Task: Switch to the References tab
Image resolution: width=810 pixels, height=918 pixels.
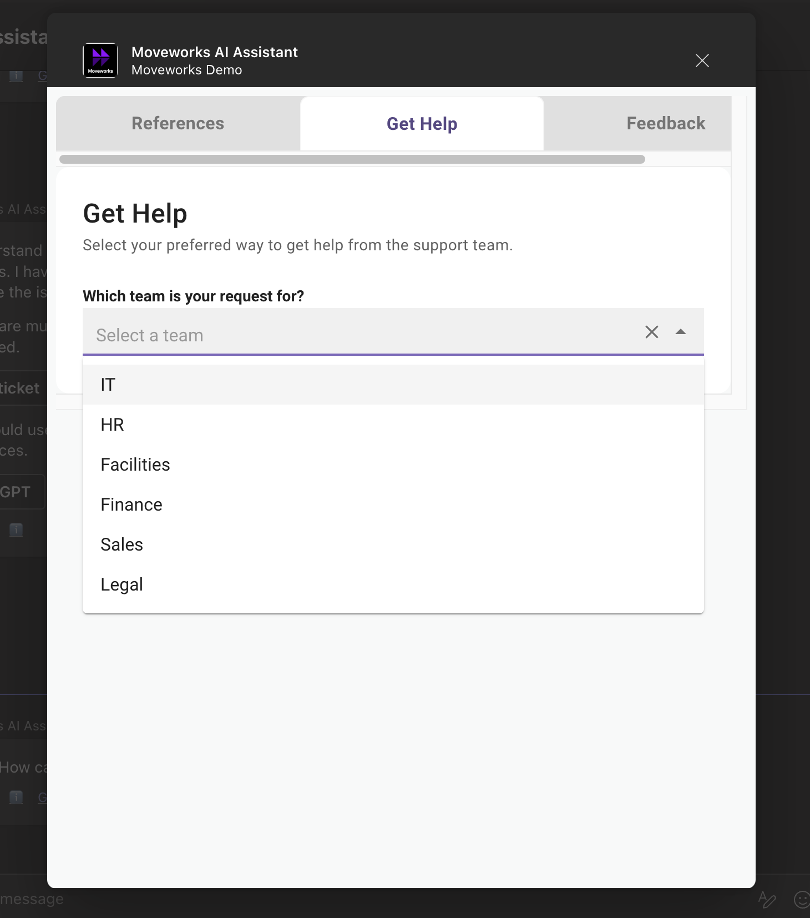Action: point(178,123)
